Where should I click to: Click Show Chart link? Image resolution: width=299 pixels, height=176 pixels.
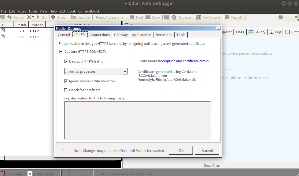click(212, 166)
